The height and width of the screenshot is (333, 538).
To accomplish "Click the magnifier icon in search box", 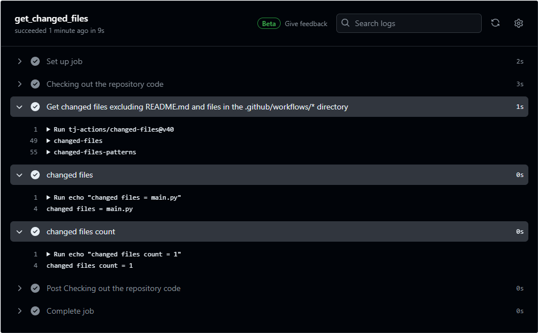I will point(345,23).
